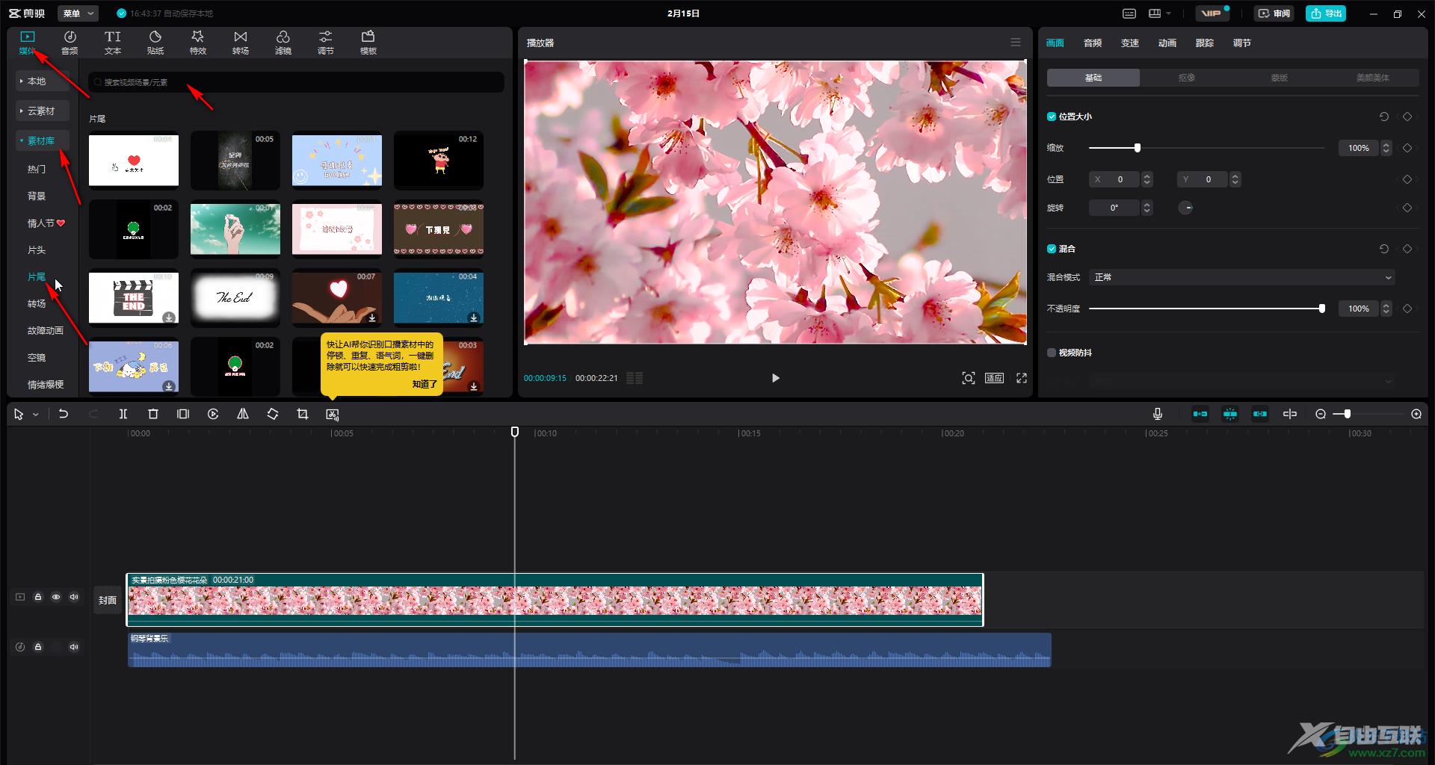Toggle linkage icon in timeline toolbar

click(1260, 414)
